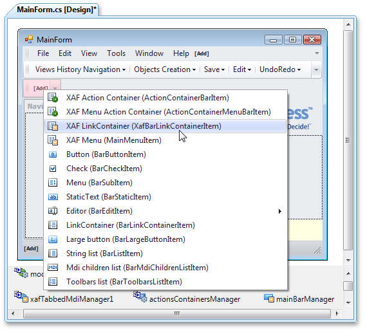The height and width of the screenshot is (332, 365).
Task: Choose XAF Action Container (ActionContainerBarItem)
Action: [165, 98]
